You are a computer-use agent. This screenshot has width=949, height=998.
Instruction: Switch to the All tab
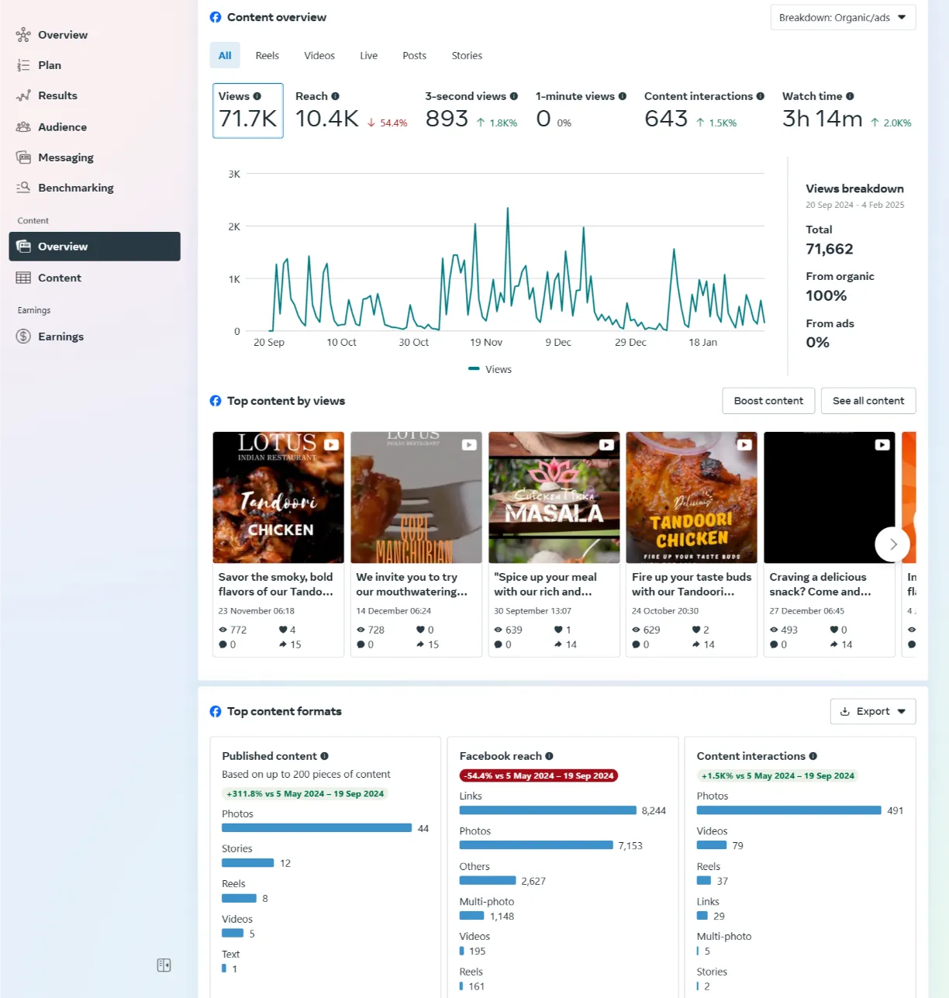pyautogui.click(x=225, y=56)
